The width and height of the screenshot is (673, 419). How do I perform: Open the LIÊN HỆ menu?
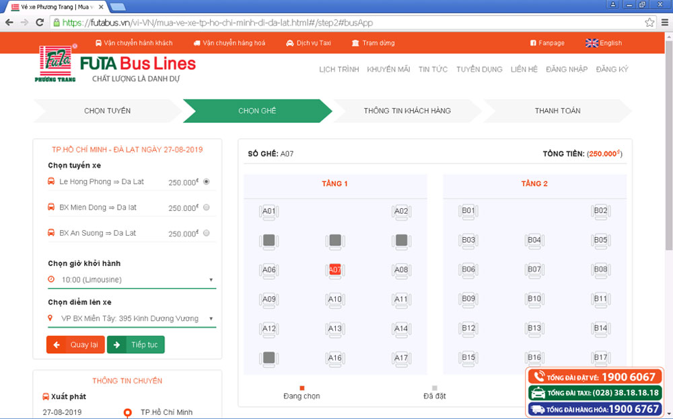coord(524,69)
